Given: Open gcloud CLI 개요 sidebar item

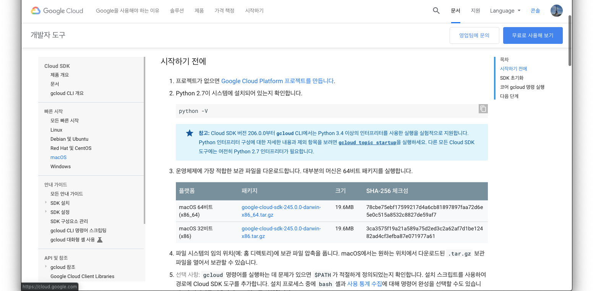Looking at the screenshot, I should (67, 93).
